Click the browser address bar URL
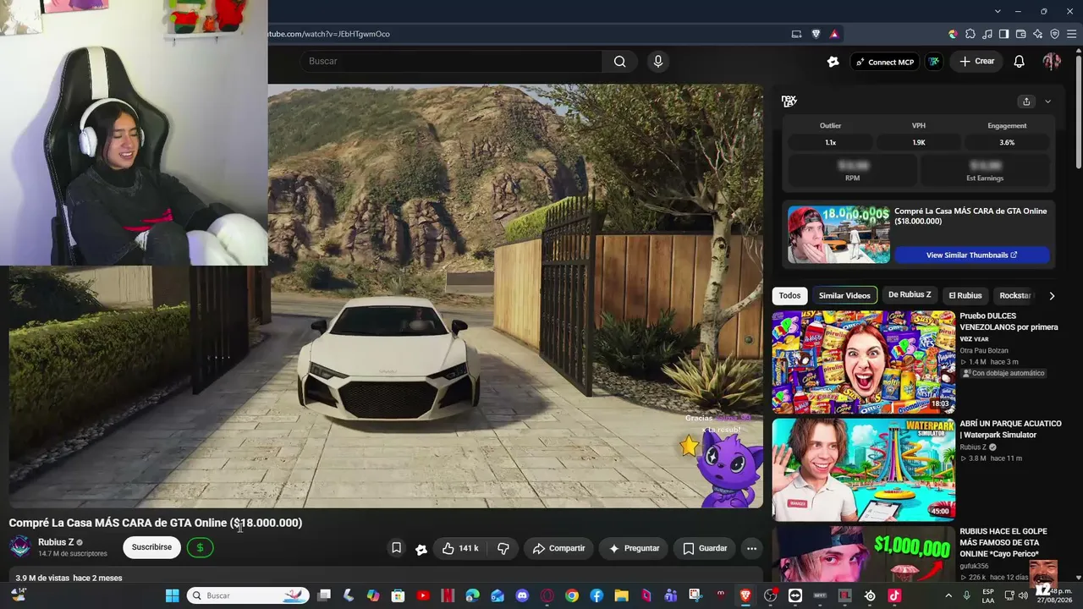1083x609 pixels. tap(329, 34)
